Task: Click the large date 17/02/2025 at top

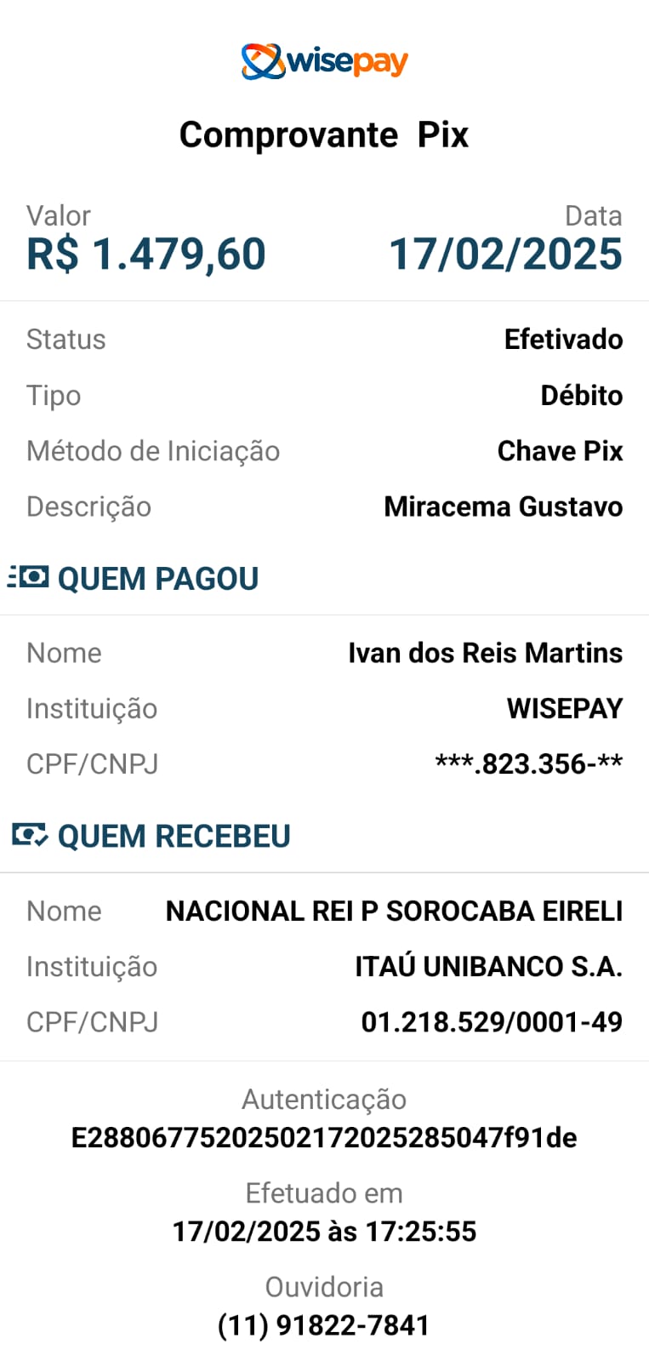Action: [x=505, y=254]
